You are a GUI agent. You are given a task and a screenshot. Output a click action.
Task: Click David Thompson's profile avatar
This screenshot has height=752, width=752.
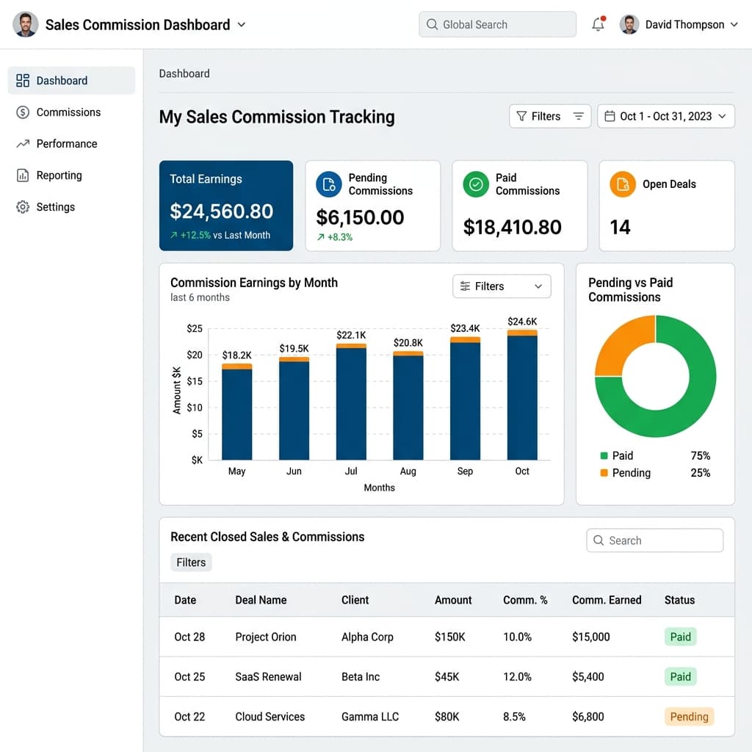[x=629, y=24]
